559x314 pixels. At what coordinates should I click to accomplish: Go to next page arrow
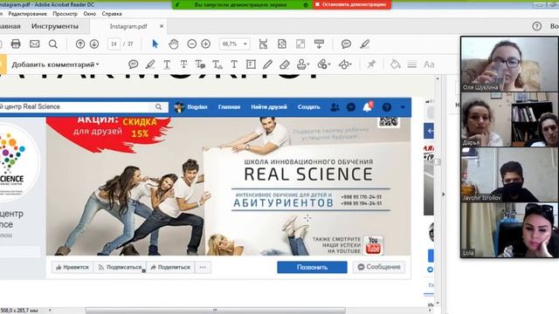(x=94, y=44)
